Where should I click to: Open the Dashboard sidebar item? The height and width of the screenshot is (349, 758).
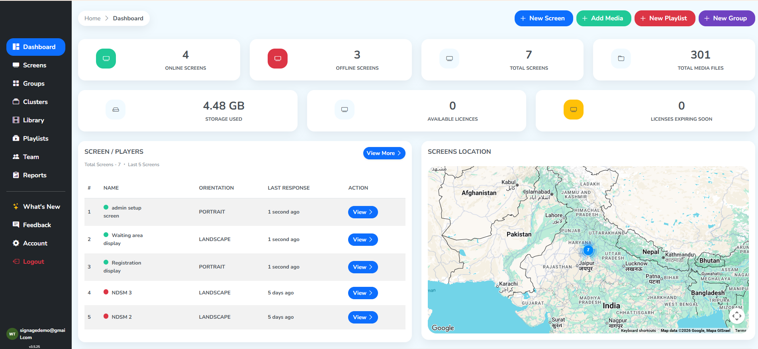(x=36, y=47)
